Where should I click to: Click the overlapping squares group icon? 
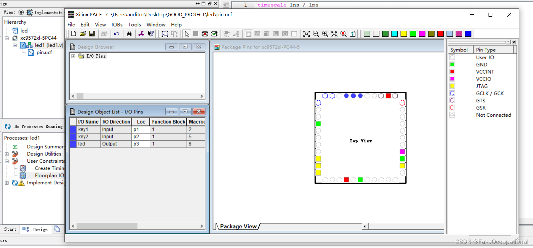point(165,34)
